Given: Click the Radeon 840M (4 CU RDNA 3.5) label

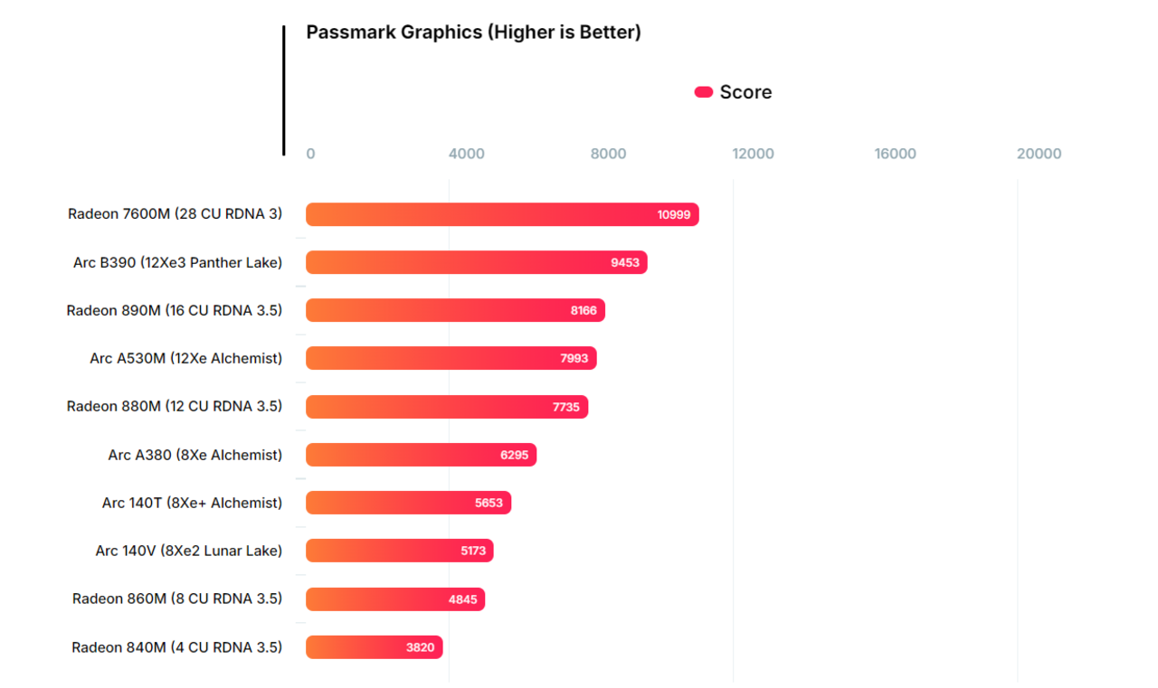Looking at the screenshot, I should click(176, 647).
